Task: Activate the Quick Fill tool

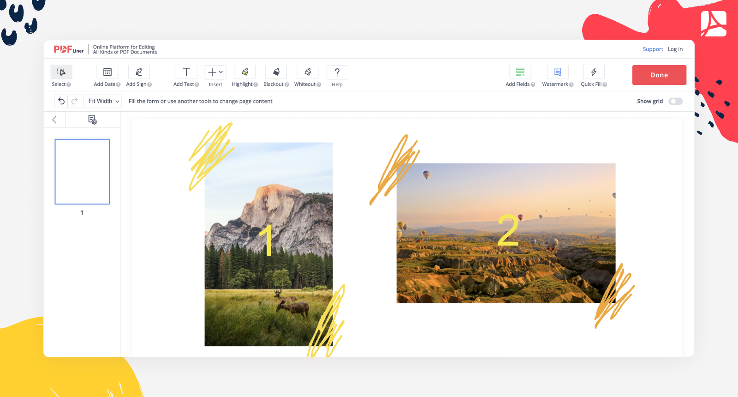Action: 594,72
